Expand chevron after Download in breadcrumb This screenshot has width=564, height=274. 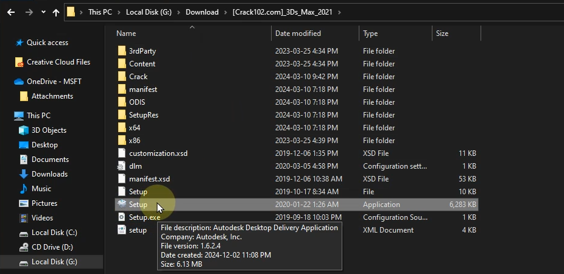pos(225,12)
